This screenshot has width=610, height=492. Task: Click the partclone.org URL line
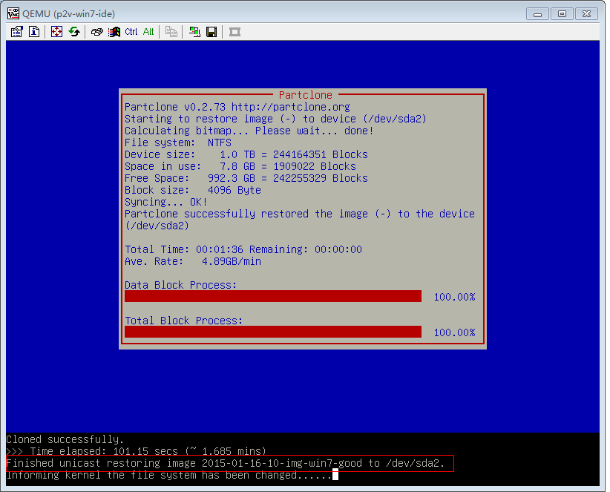[x=237, y=107]
